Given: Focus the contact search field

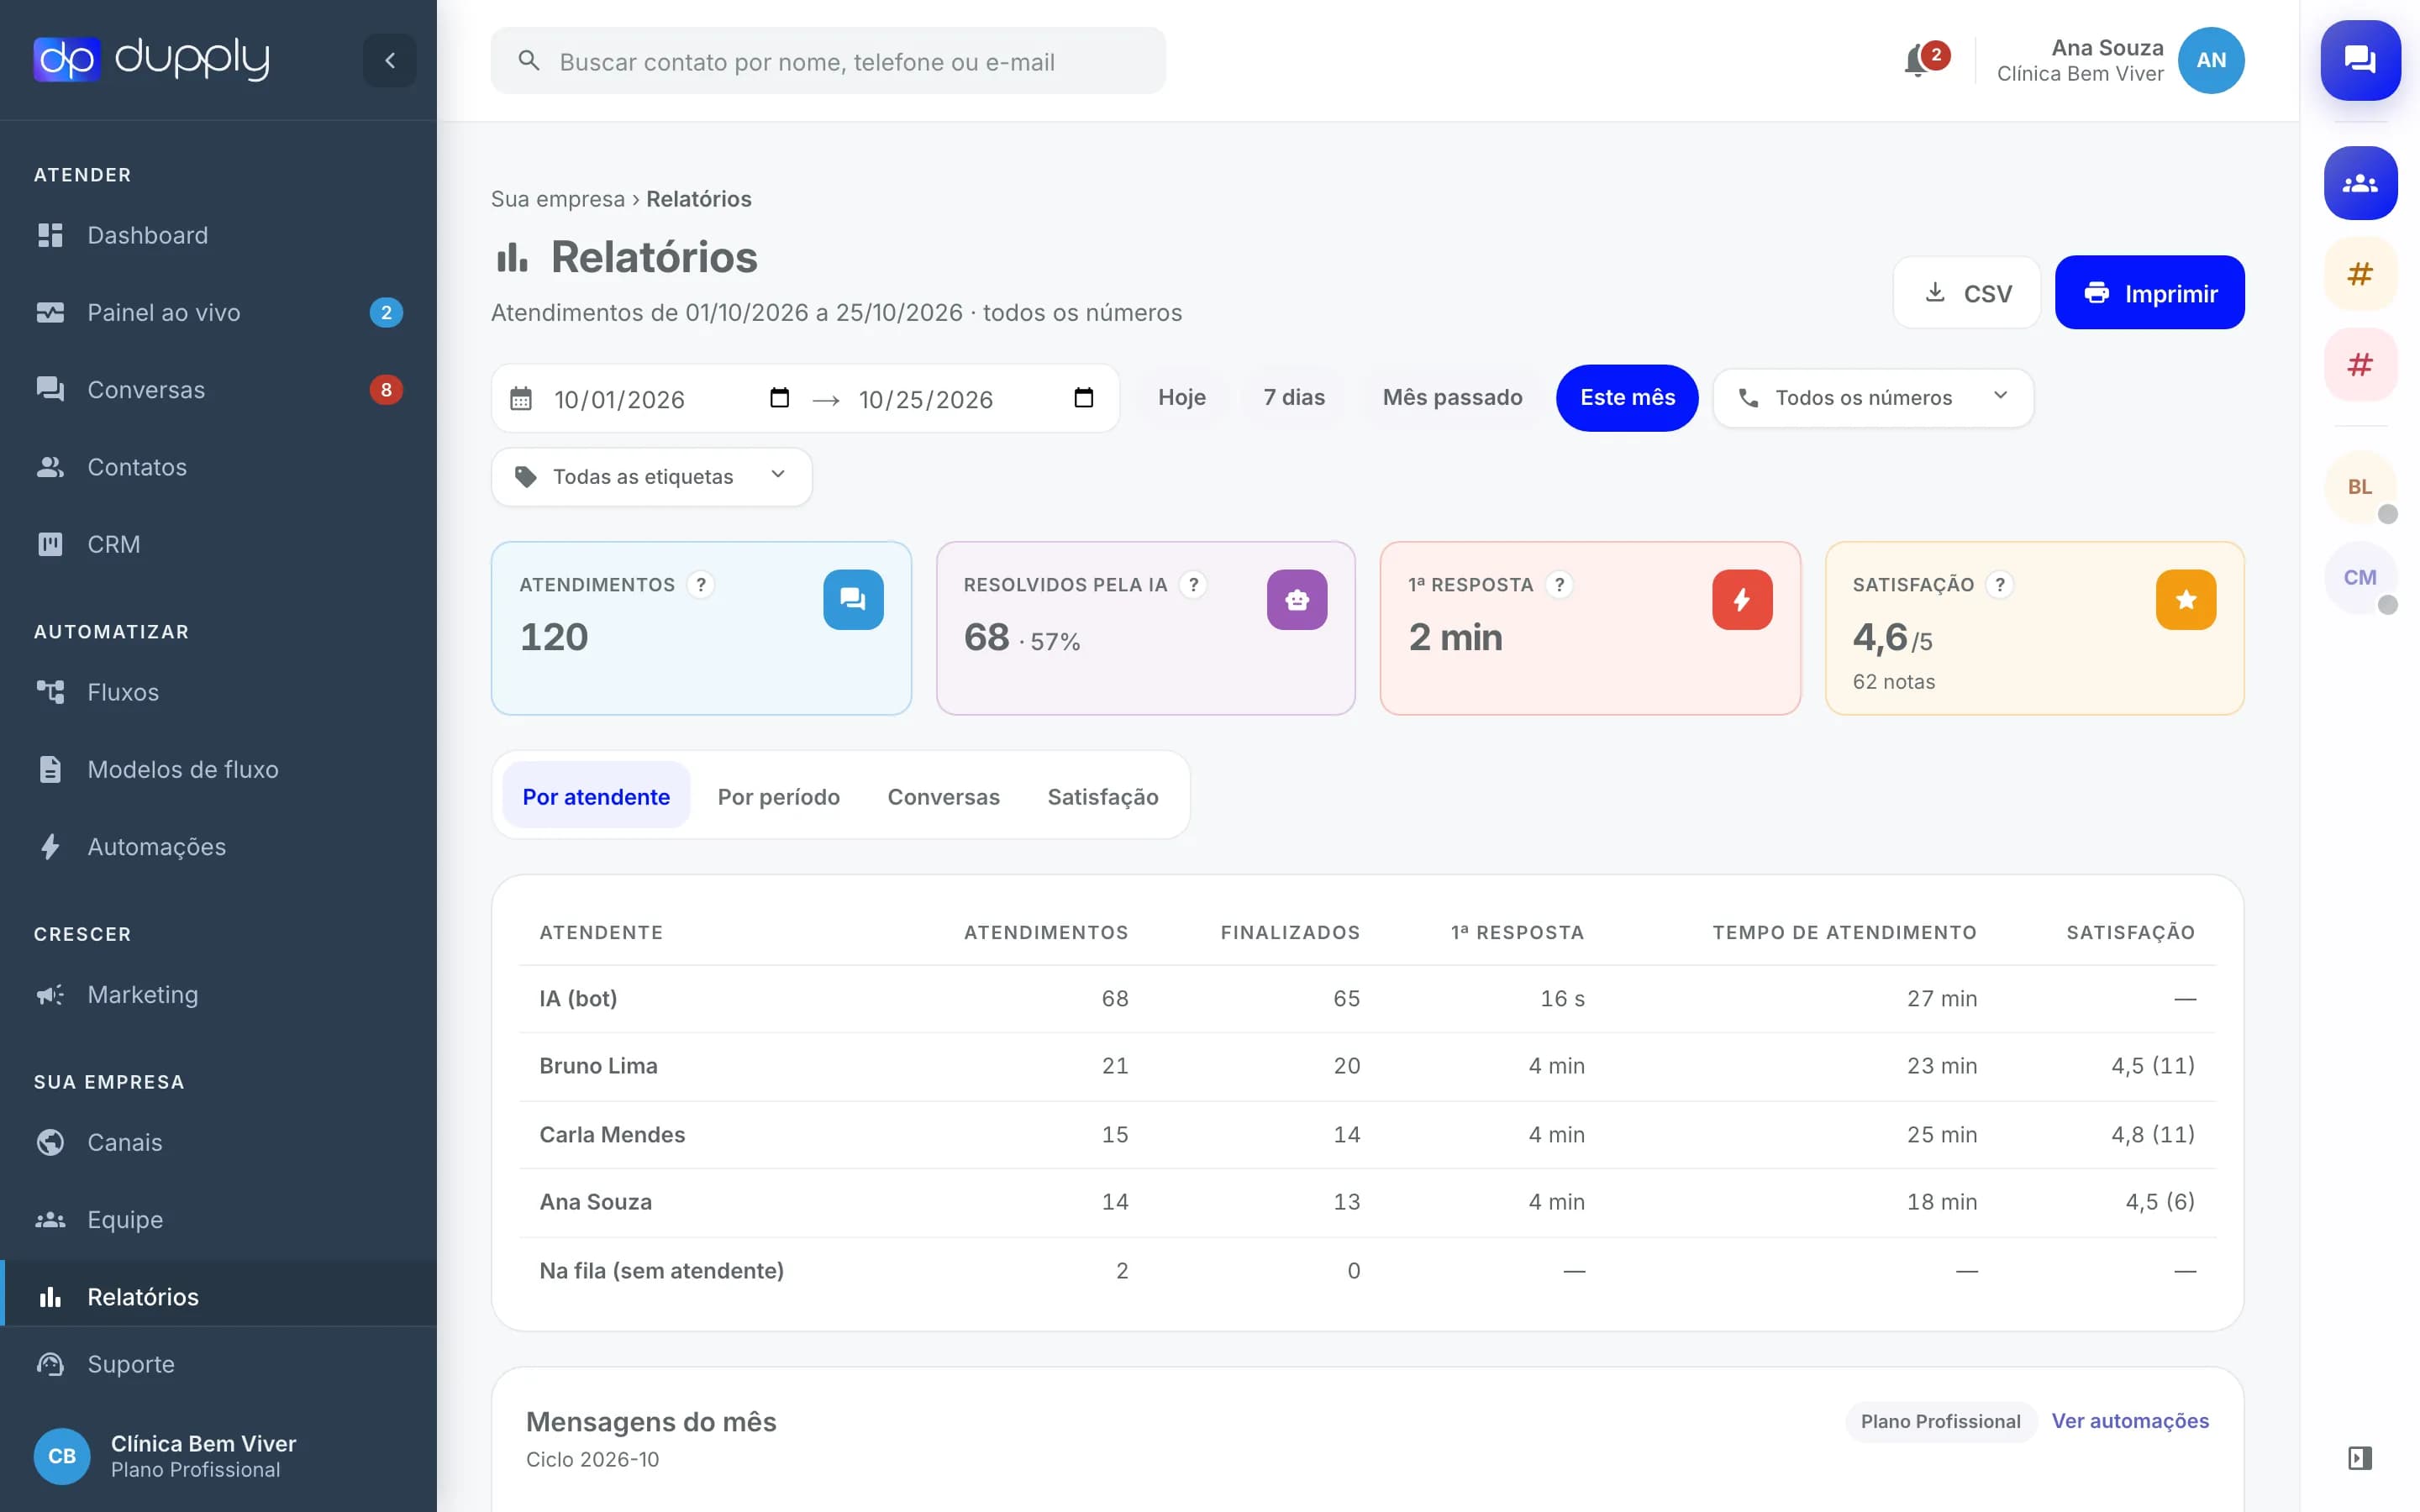Looking at the screenshot, I should (828, 61).
